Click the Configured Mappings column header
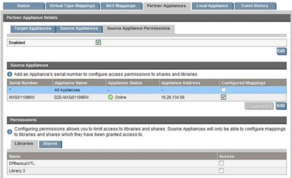Viewport: 292px width, 178px height. point(253,83)
